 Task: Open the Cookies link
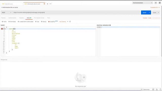coord(145,18)
